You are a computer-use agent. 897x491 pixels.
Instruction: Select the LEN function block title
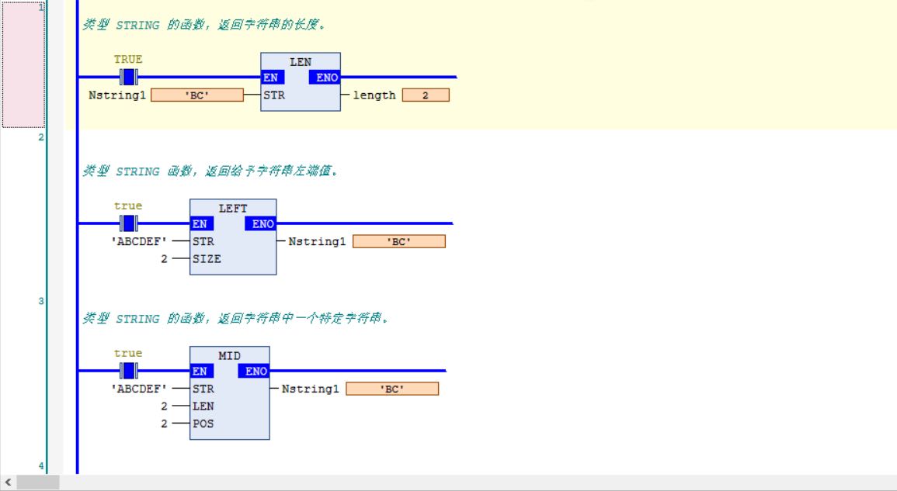[x=301, y=62]
